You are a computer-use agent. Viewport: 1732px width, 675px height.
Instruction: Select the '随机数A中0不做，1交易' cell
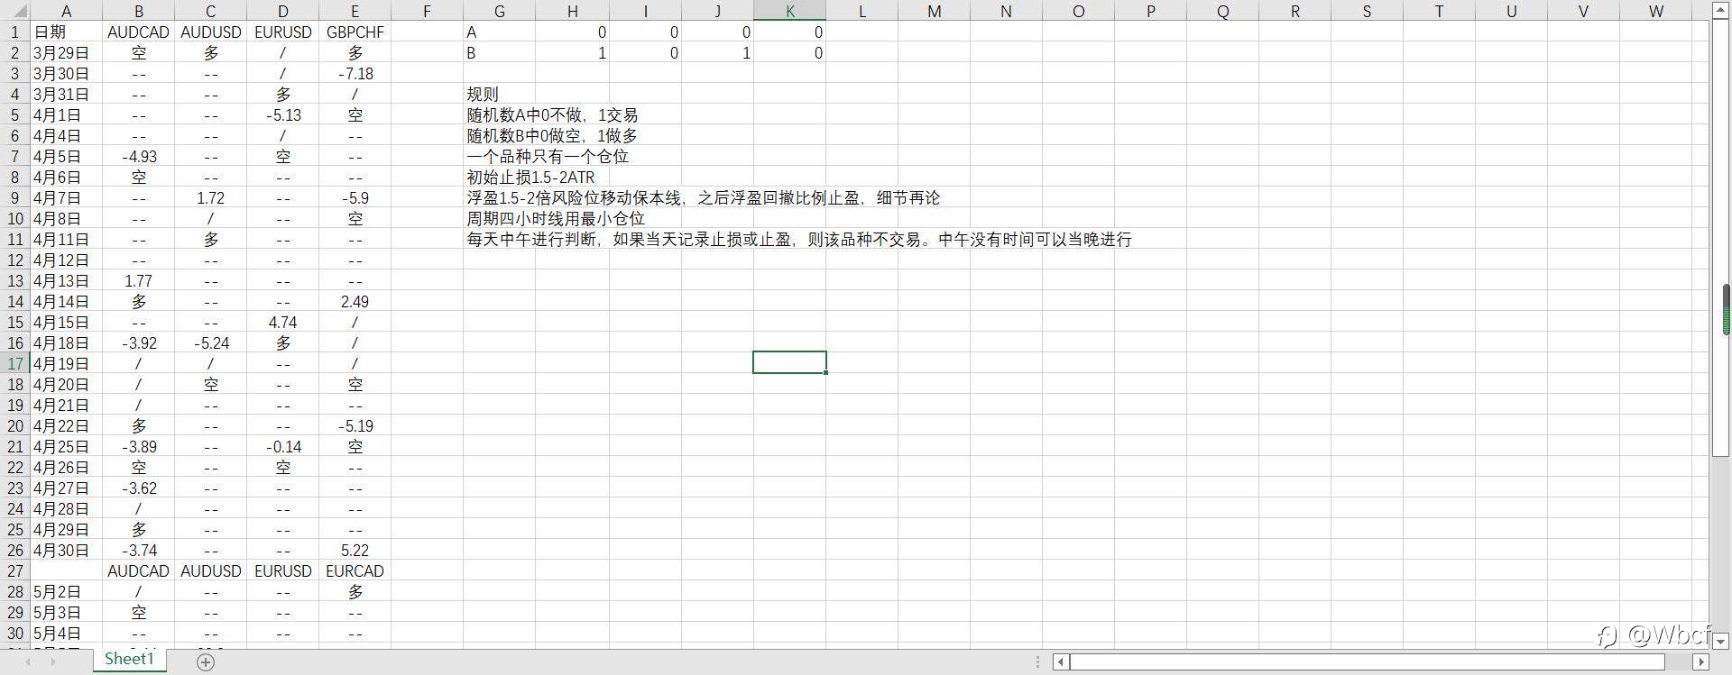coord(552,114)
